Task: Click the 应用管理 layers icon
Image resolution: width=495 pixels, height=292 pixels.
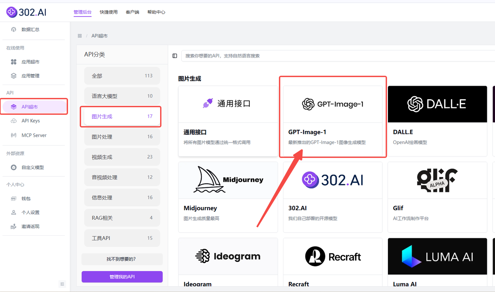Action: [x=14, y=76]
